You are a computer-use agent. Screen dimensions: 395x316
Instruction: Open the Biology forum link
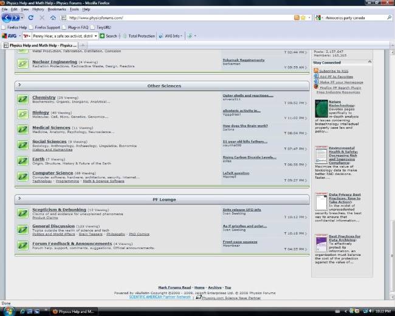[x=41, y=112]
